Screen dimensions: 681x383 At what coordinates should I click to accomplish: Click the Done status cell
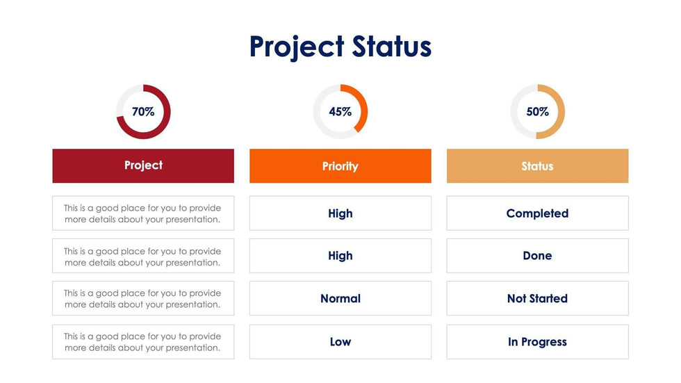coord(538,256)
